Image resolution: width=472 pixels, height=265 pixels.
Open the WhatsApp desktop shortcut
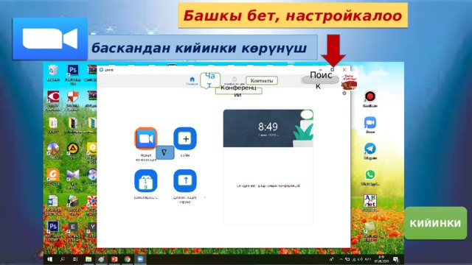click(370, 174)
